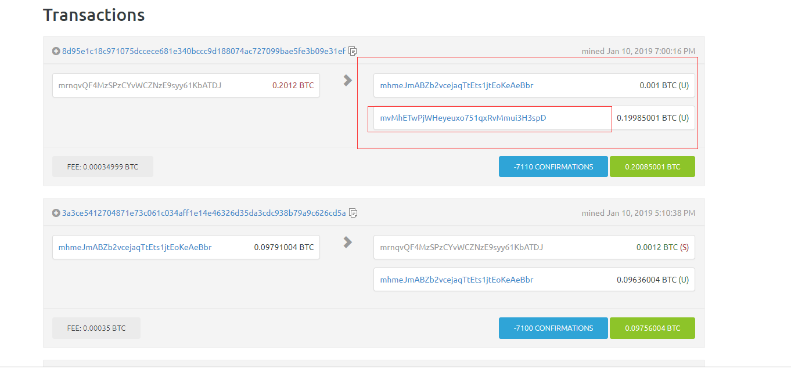The height and width of the screenshot is (369, 791).
Task: Click the FEE: 0.00034999 BTC label
Action: tap(103, 167)
